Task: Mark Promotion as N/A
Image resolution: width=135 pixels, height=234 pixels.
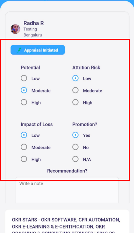Action: coord(75,159)
